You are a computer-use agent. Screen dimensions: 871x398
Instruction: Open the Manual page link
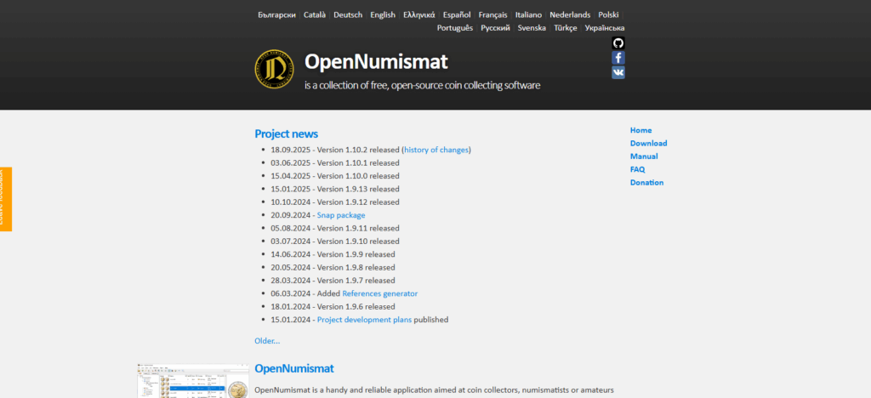click(x=644, y=156)
